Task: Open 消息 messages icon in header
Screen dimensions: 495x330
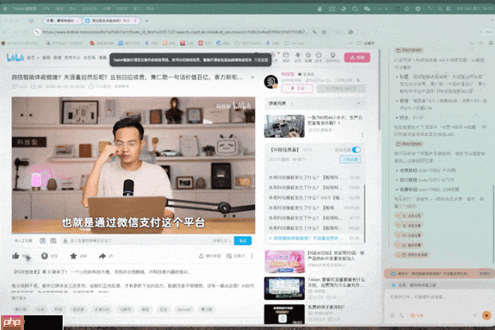Action: coord(286,57)
